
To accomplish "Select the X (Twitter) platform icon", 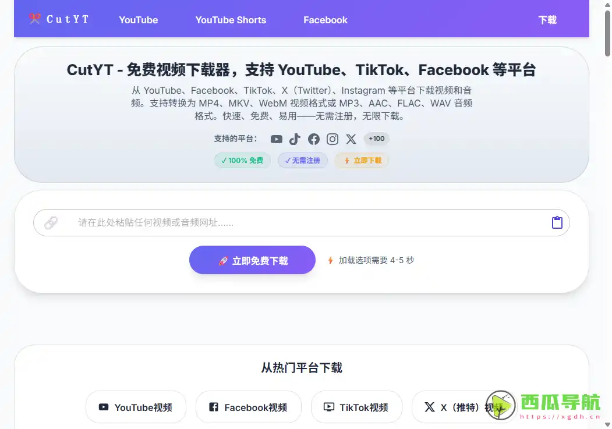I will coord(351,139).
